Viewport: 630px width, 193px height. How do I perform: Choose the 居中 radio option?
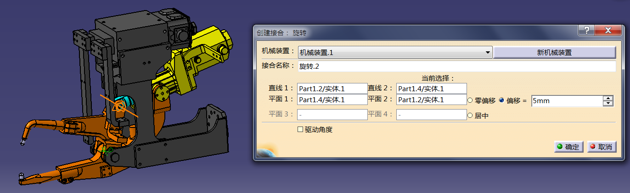pyautogui.click(x=470, y=116)
